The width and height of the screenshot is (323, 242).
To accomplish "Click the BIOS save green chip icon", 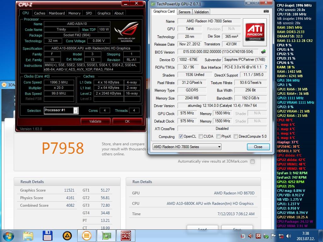I will point(263,52).
